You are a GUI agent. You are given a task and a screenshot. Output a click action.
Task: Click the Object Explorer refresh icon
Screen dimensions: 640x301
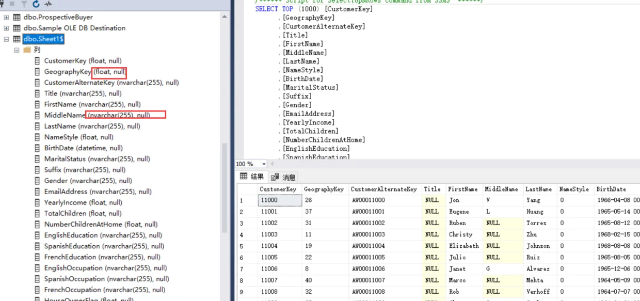(x=36, y=4)
